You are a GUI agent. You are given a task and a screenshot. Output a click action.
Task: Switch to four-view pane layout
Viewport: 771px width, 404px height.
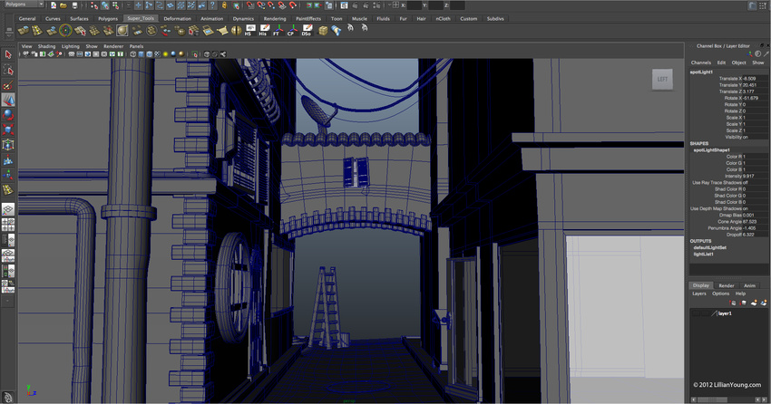(8, 225)
